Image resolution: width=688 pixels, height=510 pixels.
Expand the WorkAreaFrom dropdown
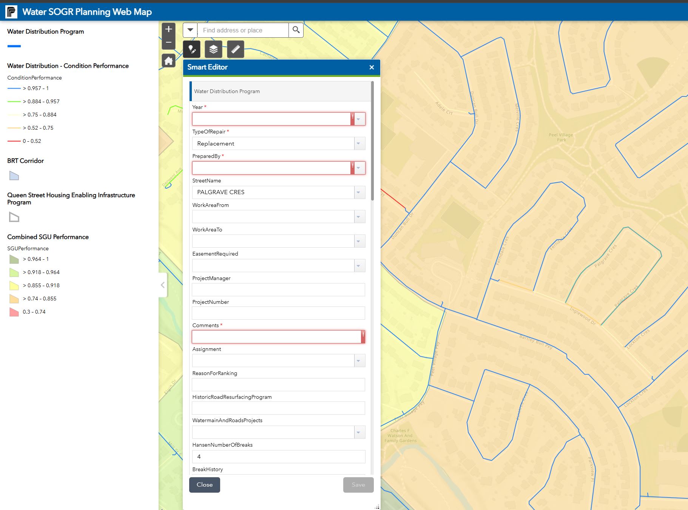tap(360, 217)
